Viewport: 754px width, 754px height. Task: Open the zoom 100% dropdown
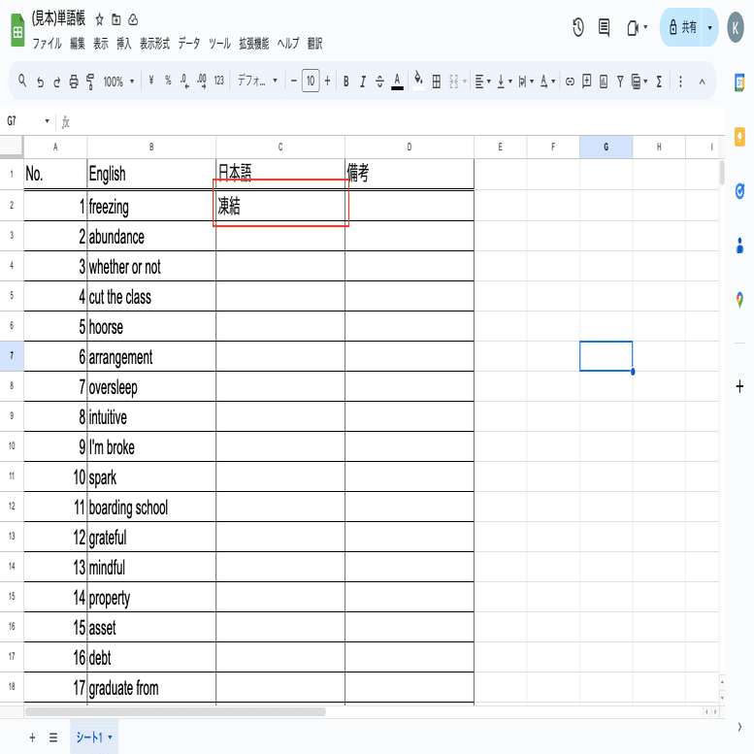click(x=118, y=82)
